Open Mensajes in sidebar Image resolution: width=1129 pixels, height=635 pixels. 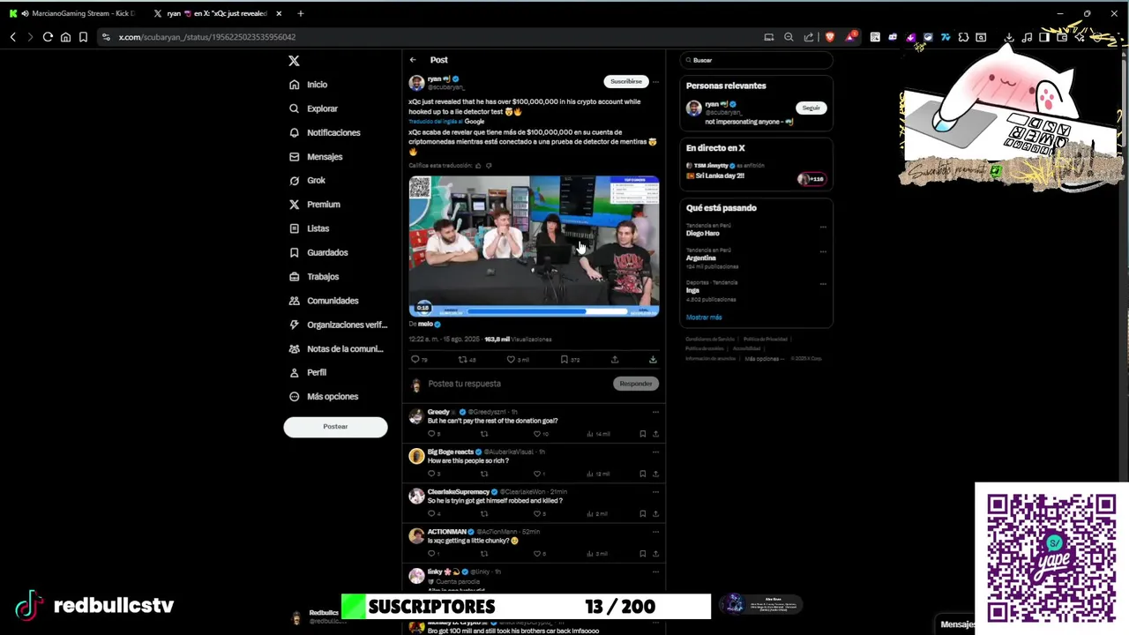coord(316,157)
